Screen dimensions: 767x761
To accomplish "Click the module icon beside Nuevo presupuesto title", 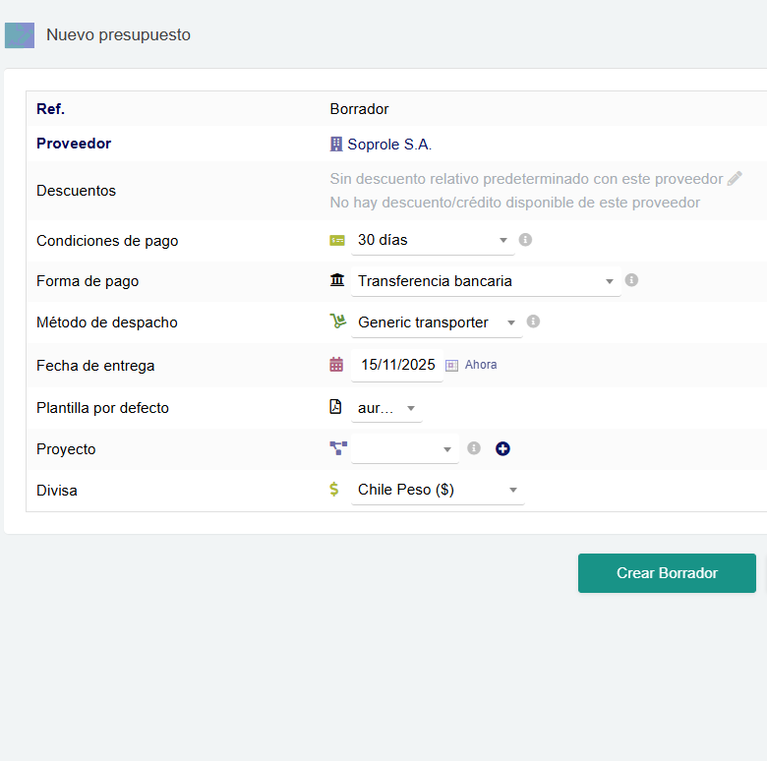I will [x=20, y=35].
